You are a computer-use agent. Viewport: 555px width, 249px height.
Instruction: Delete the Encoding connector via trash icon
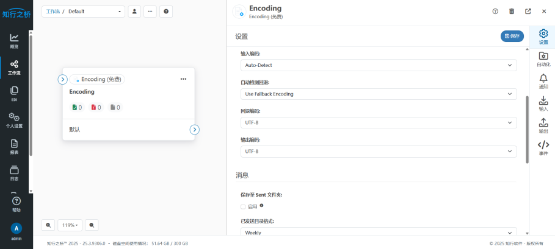[x=512, y=11]
